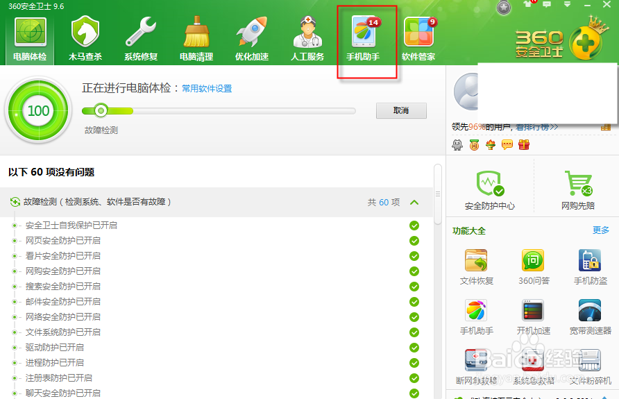Cancel the scan with 取消 button

click(401, 110)
